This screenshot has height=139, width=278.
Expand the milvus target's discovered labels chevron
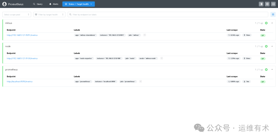(144, 35)
